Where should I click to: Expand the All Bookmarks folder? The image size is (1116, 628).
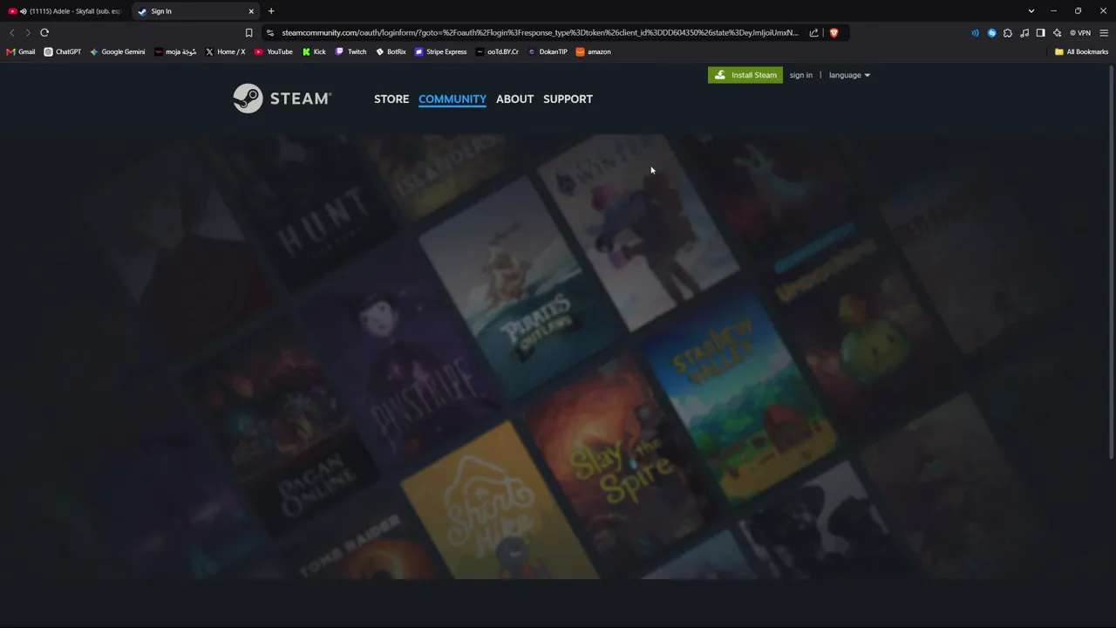point(1081,51)
